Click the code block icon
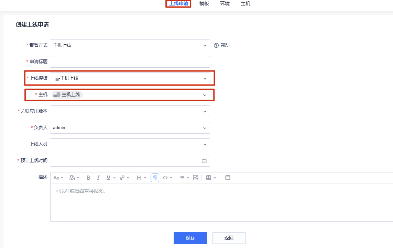 [165, 178]
